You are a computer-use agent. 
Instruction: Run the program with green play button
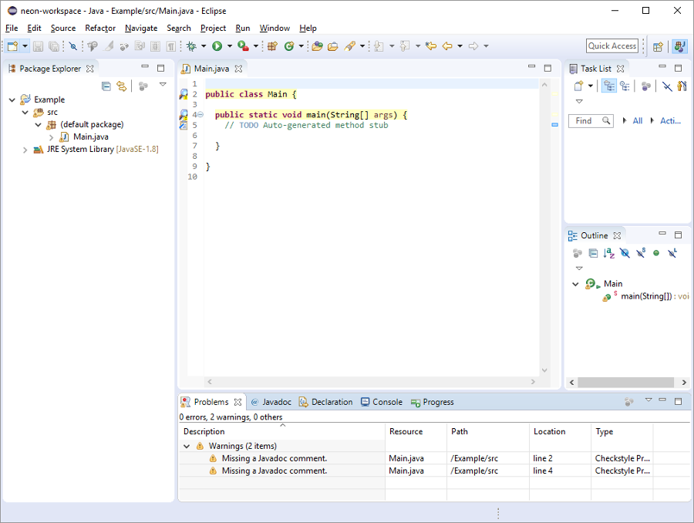pos(217,46)
